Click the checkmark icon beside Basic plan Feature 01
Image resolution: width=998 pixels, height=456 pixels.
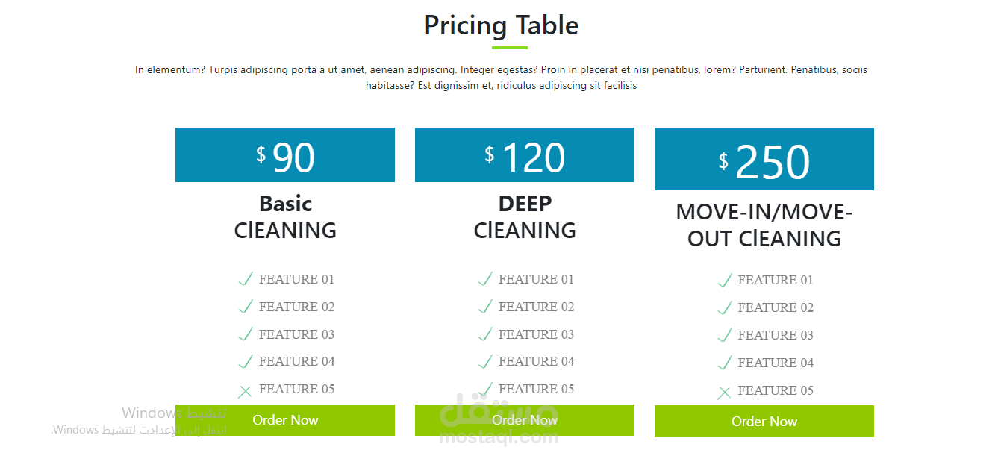pos(245,280)
